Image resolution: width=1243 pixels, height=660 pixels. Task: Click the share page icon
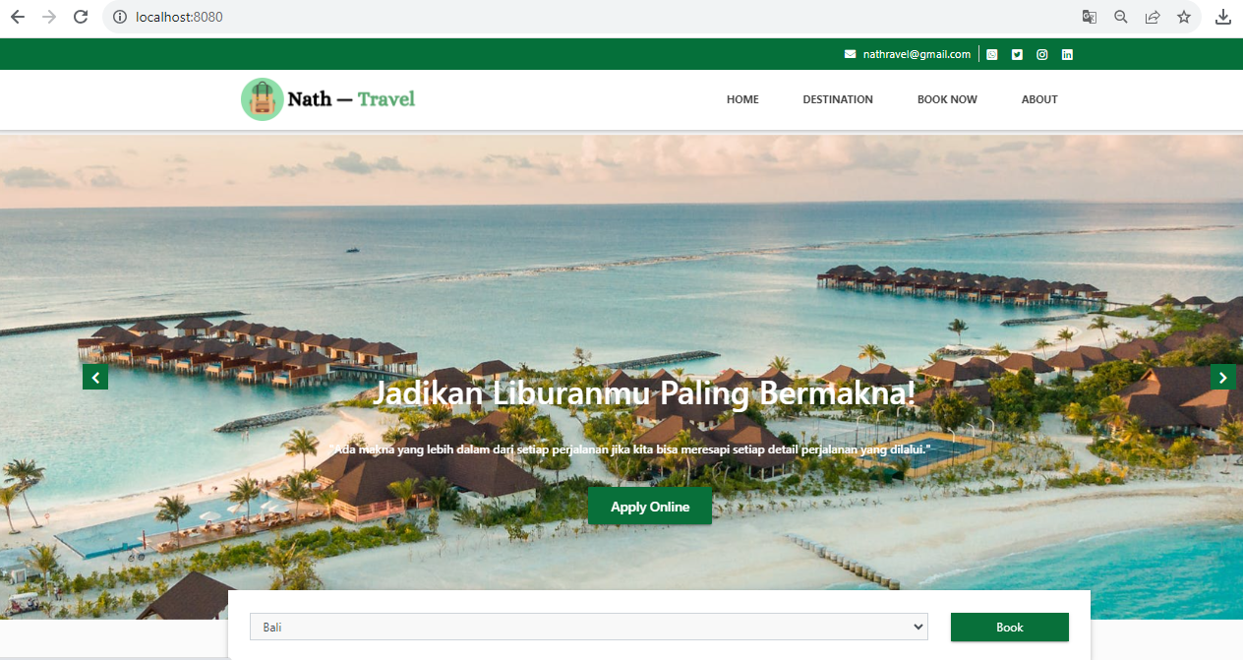pos(1153,17)
